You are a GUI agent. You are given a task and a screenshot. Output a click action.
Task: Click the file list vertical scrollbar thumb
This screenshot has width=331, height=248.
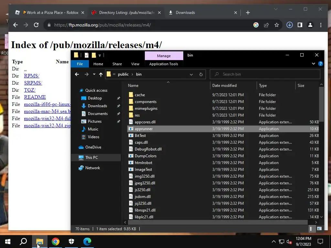click(x=321, y=104)
